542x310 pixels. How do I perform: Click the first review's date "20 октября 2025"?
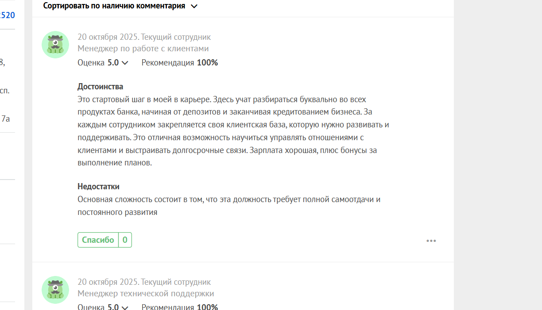click(x=108, y=37)
